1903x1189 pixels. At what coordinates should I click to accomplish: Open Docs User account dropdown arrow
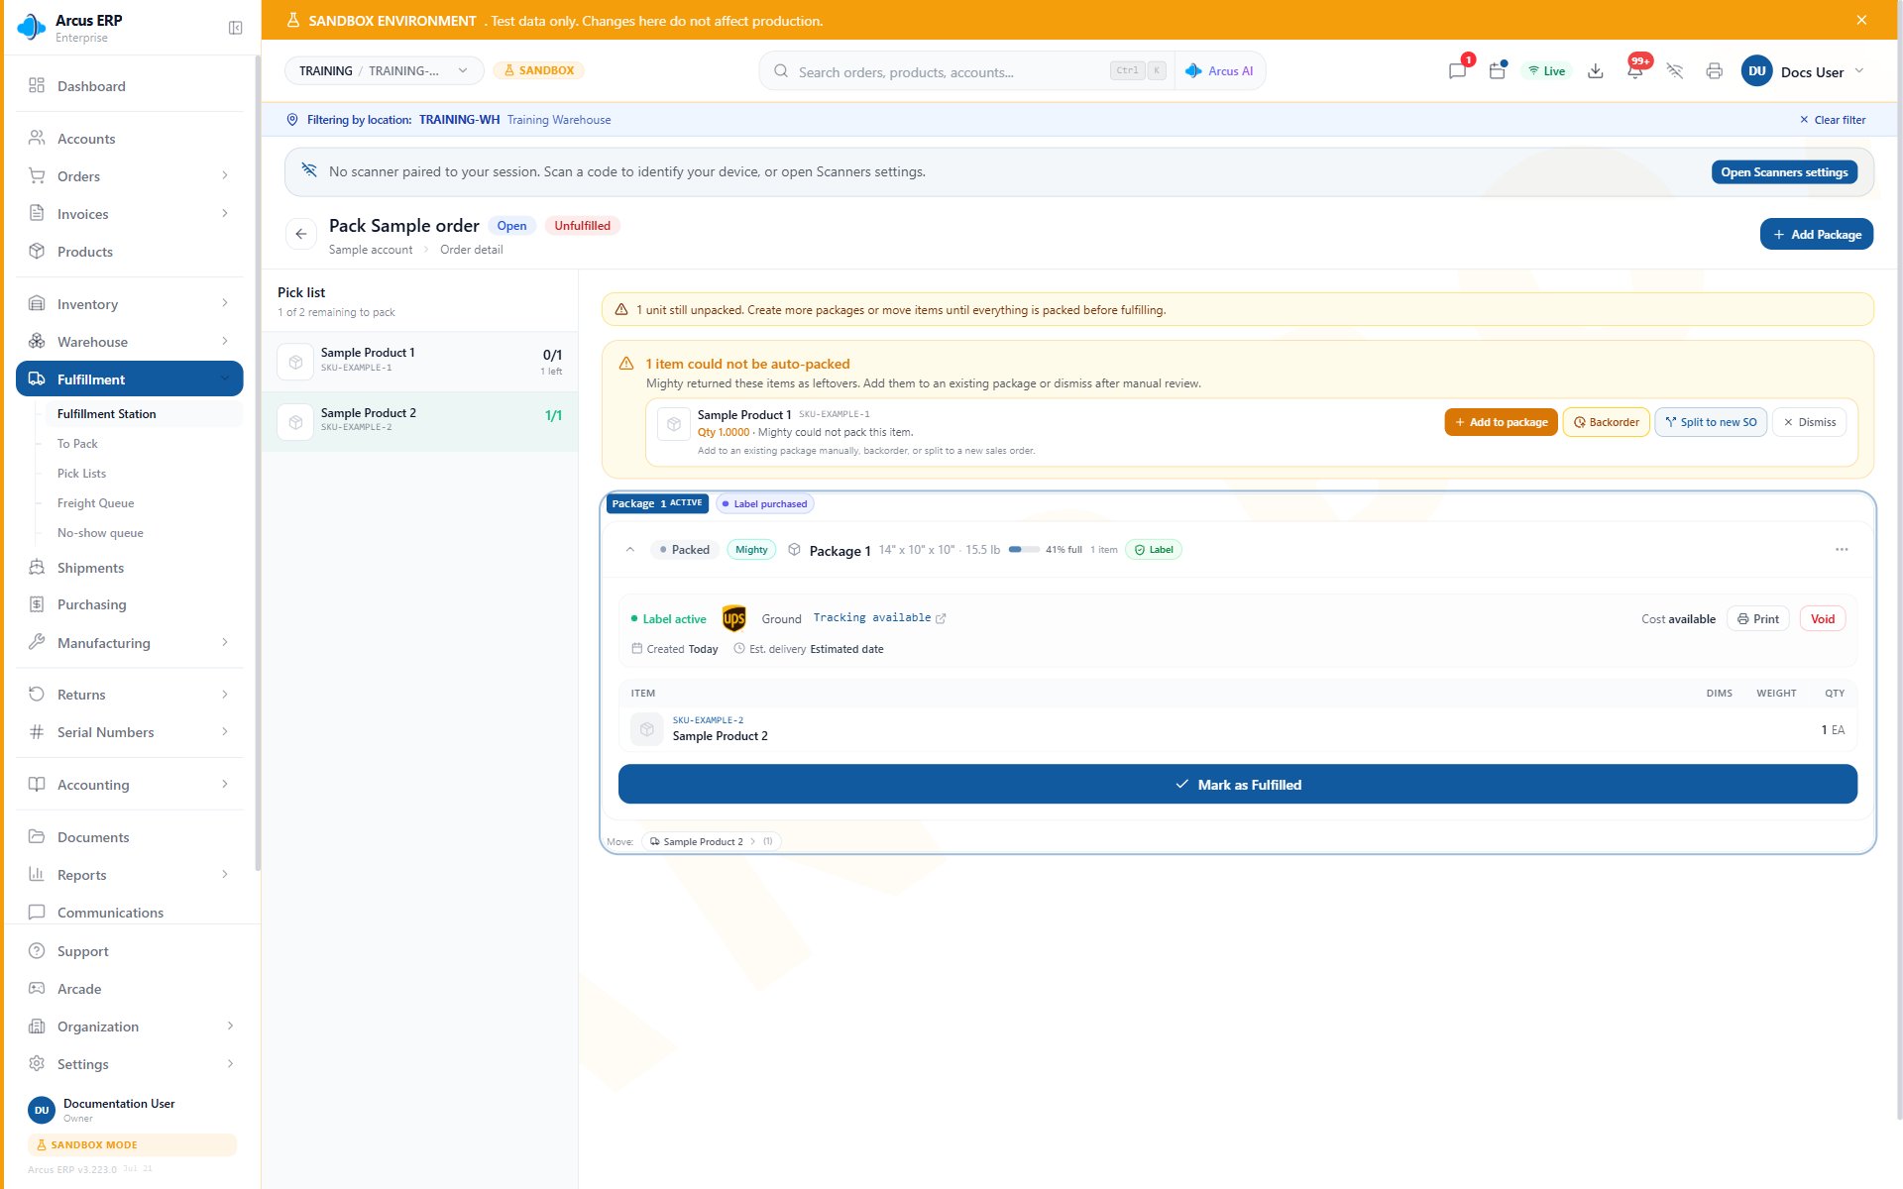[1859, 71]
